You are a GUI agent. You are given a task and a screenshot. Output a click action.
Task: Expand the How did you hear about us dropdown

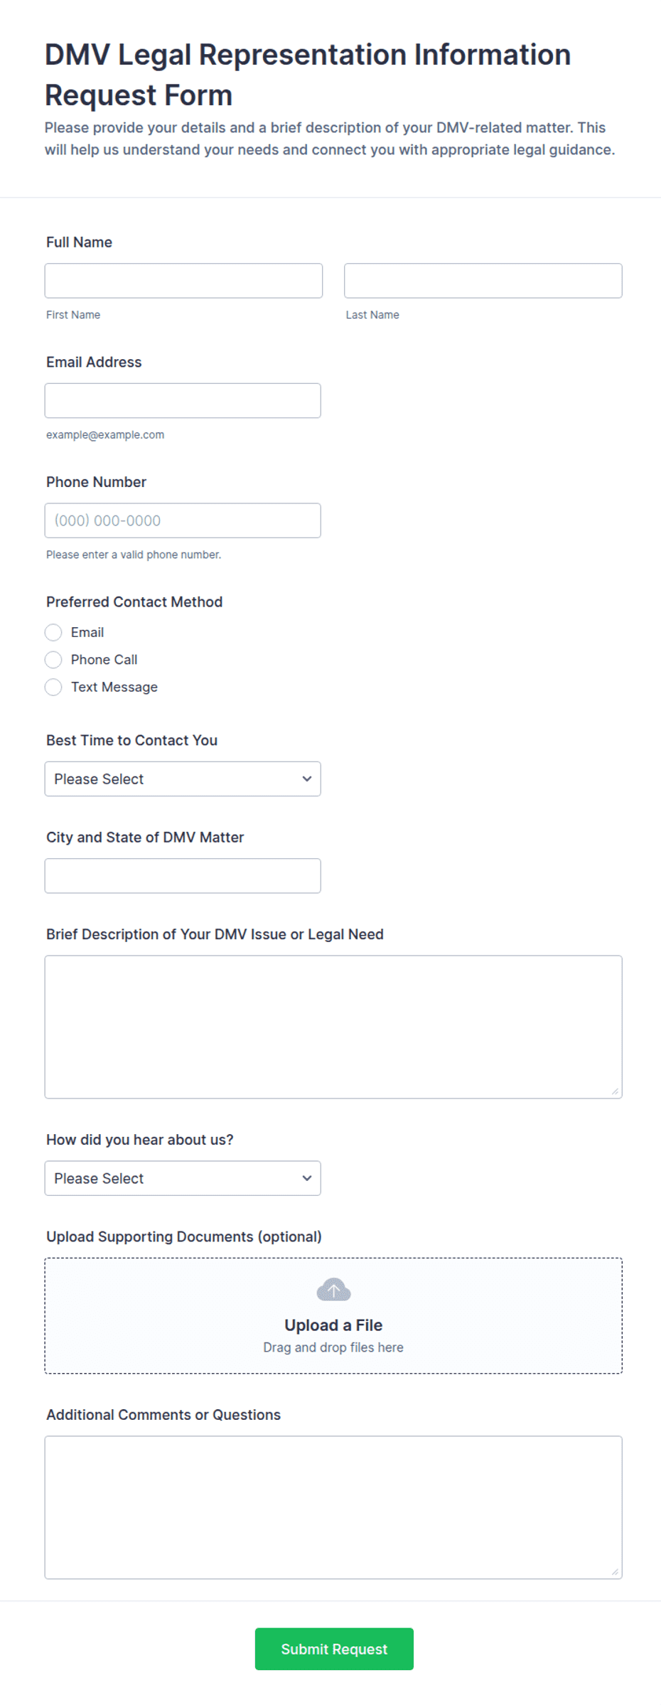[183, 1178]
